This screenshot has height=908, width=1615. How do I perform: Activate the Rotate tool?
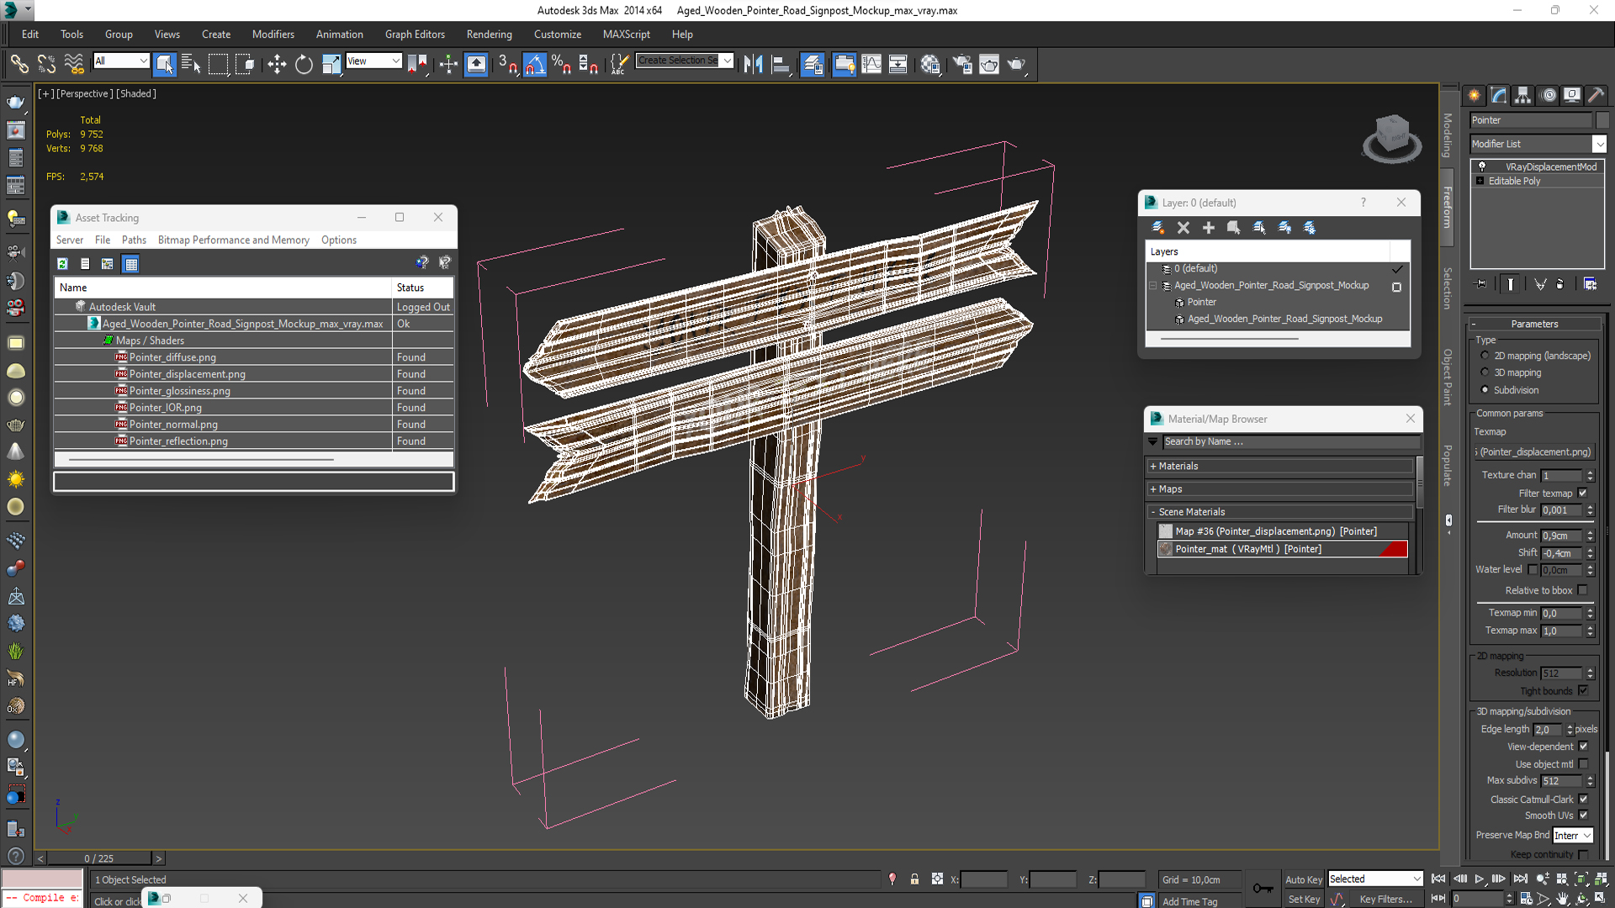click(304, 64)
